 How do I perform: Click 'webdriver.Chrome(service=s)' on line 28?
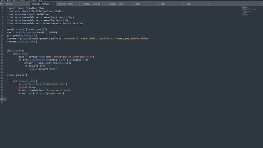(51, 90)
